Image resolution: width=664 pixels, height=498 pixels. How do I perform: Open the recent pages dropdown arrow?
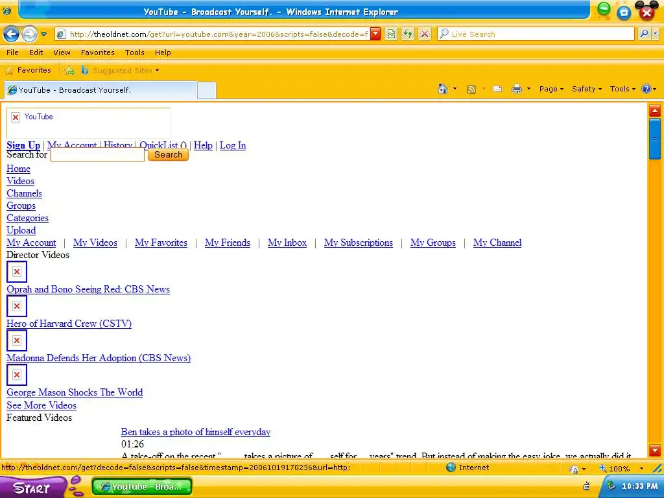tap(43, 34)
